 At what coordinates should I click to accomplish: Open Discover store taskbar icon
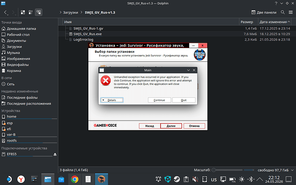click(x=61, y=179)
